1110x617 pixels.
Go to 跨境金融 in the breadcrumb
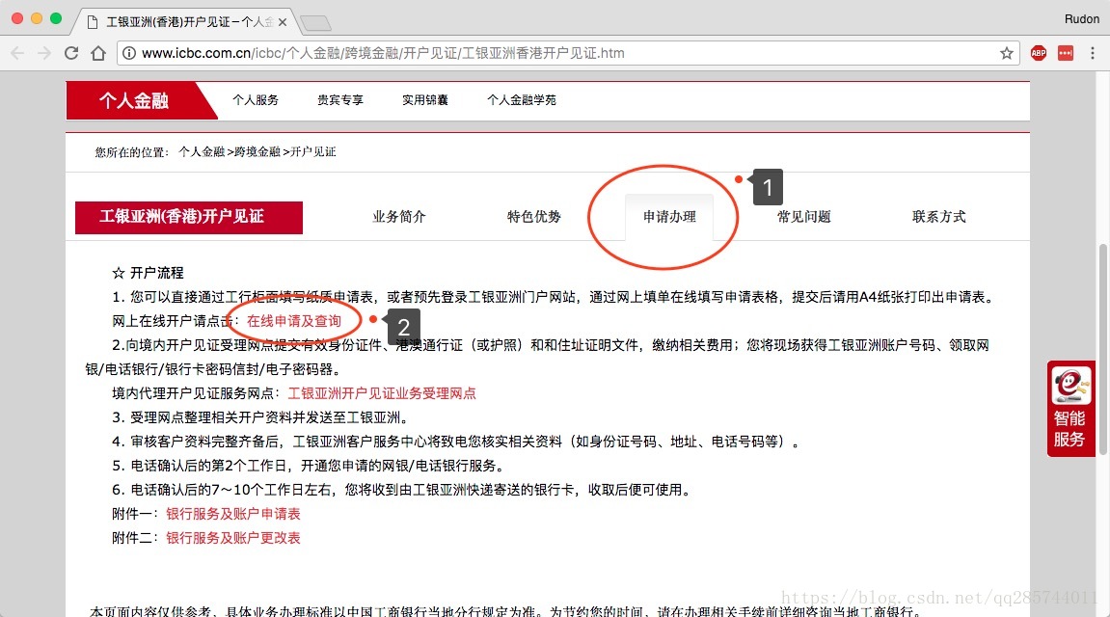pos(257,151)
